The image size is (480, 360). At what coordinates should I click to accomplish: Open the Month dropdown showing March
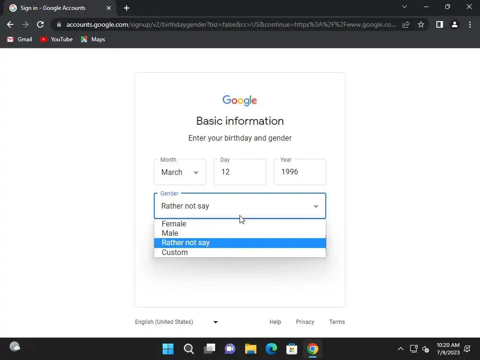pos(180,172)
